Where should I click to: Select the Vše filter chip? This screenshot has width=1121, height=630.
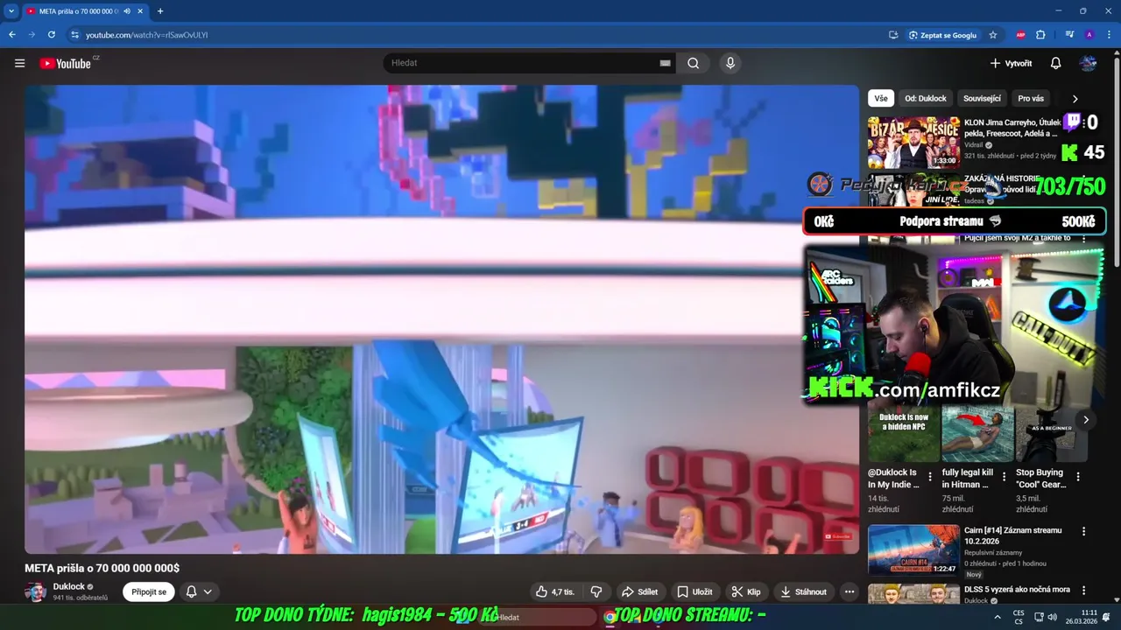880,99
